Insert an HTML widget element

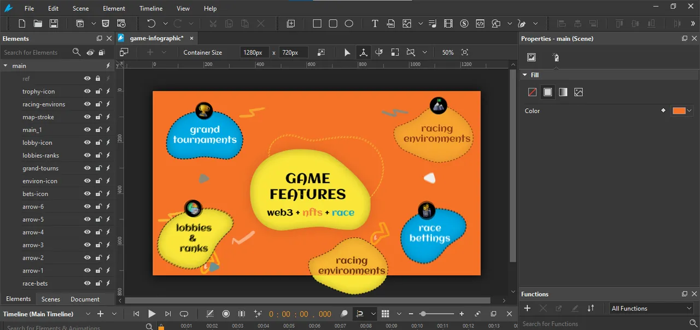(390, 23)
